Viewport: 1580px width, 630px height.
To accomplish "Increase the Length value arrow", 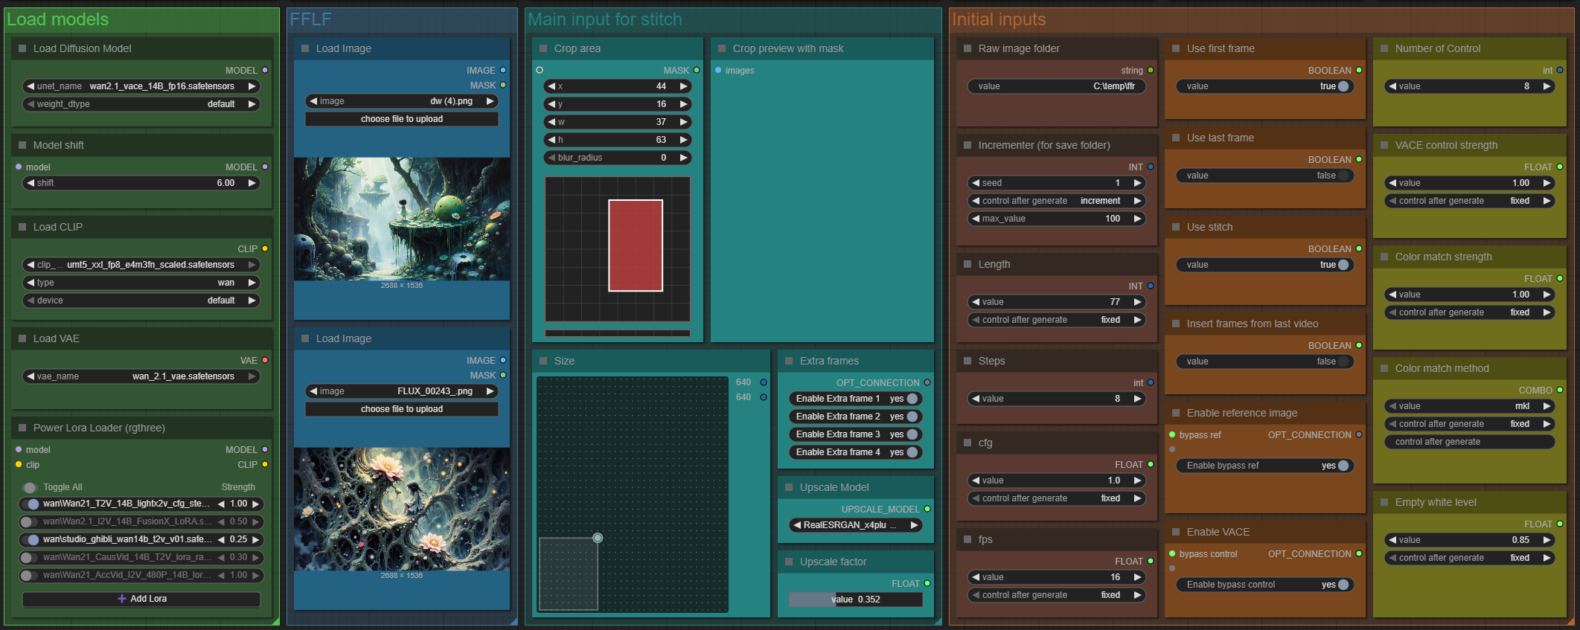I will click(x=1137, y=302).
